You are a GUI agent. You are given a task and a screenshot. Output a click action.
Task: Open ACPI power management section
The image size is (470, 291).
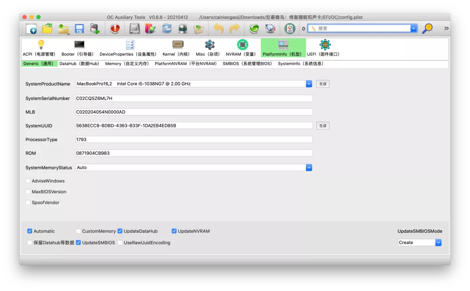point(39,48)
